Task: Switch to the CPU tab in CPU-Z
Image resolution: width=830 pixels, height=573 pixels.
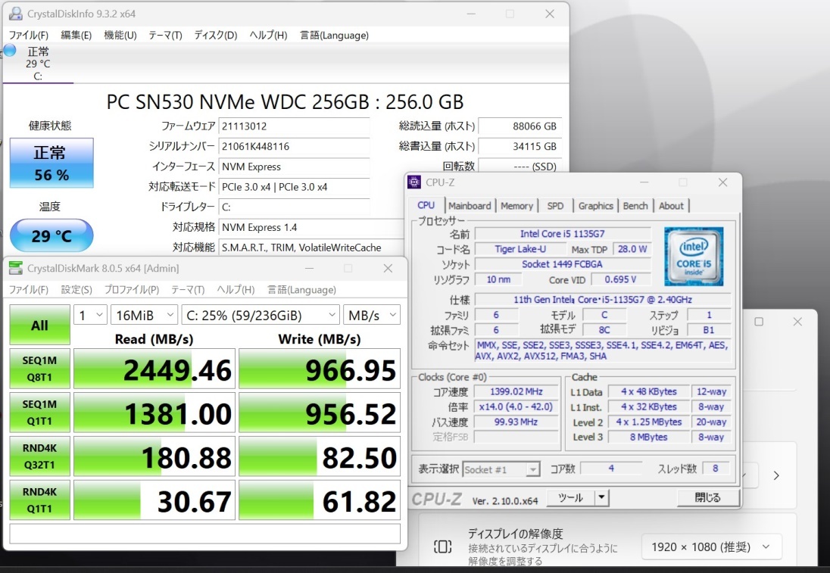Action: pyautogui.click(x=426, y=205)
